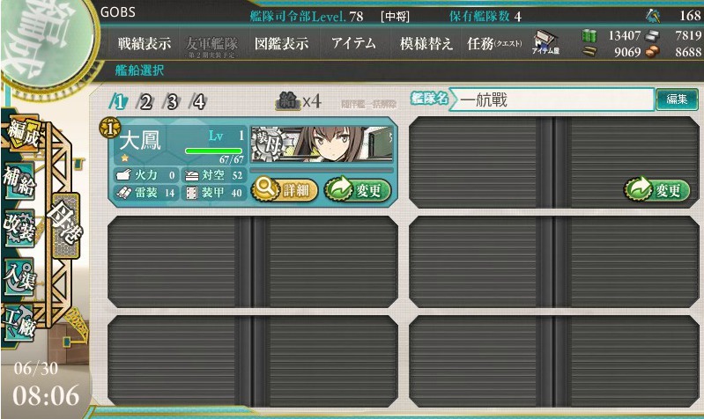The height and width of the screenshot is (419, 704).
Task: Open the 工廠 factory sidebar icon
Action: tap(19, 322)
